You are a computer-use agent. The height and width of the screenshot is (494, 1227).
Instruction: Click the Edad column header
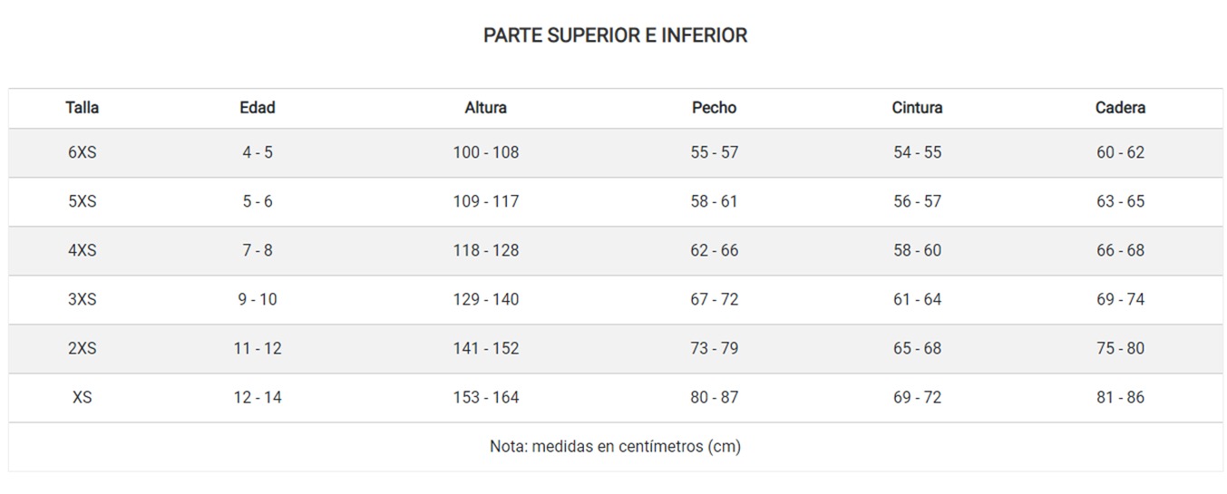258,108
